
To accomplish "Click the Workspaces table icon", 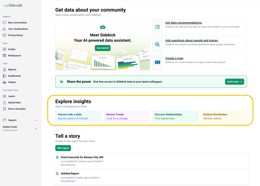I will (5, 56).
